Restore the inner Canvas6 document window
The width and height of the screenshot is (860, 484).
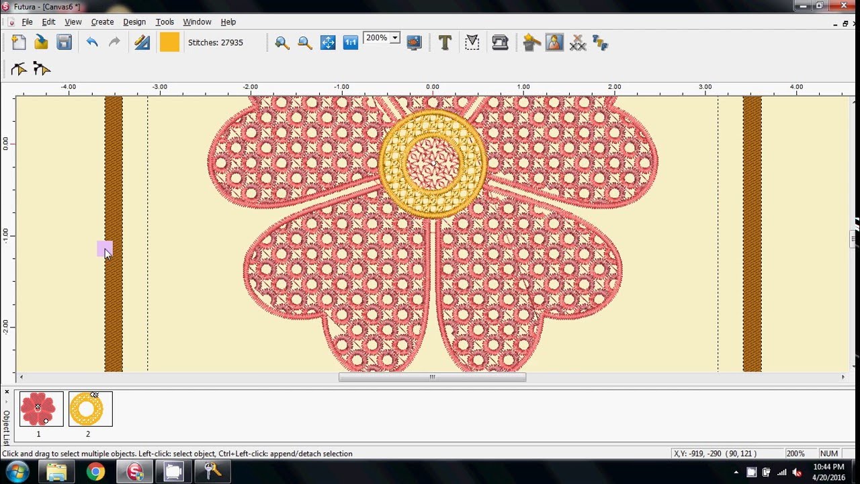(x=845, y=24)
